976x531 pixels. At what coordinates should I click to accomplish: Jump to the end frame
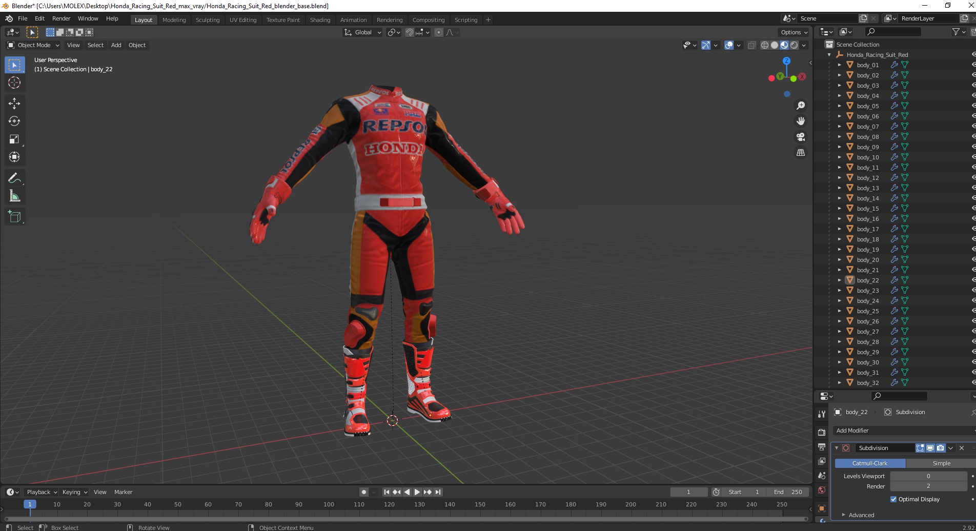pos(438,492)
